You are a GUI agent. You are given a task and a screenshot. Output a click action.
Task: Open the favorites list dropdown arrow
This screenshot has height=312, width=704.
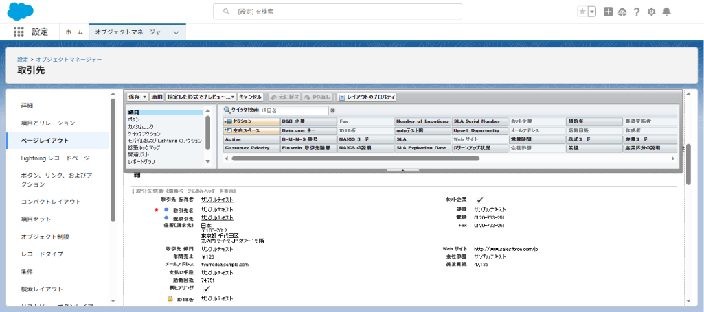pyautogui.click(x=592, y=12)
